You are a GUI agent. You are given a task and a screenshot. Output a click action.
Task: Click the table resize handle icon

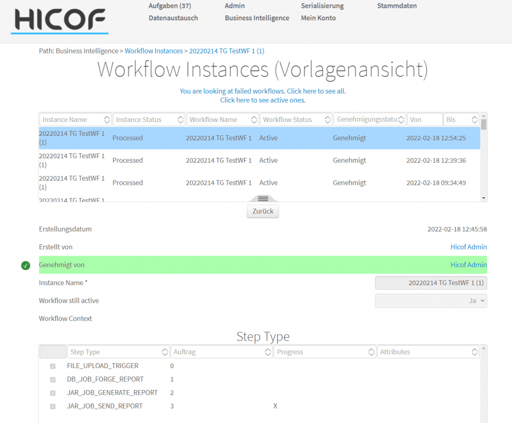pyautogui.click(x=263, y=199)
